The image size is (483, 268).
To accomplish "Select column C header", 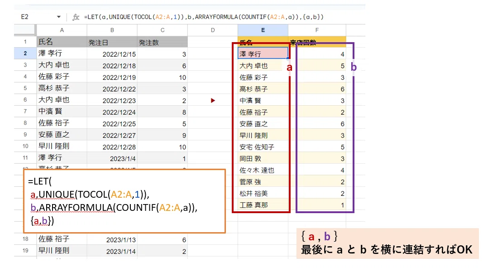I will [x=163, y=30].
